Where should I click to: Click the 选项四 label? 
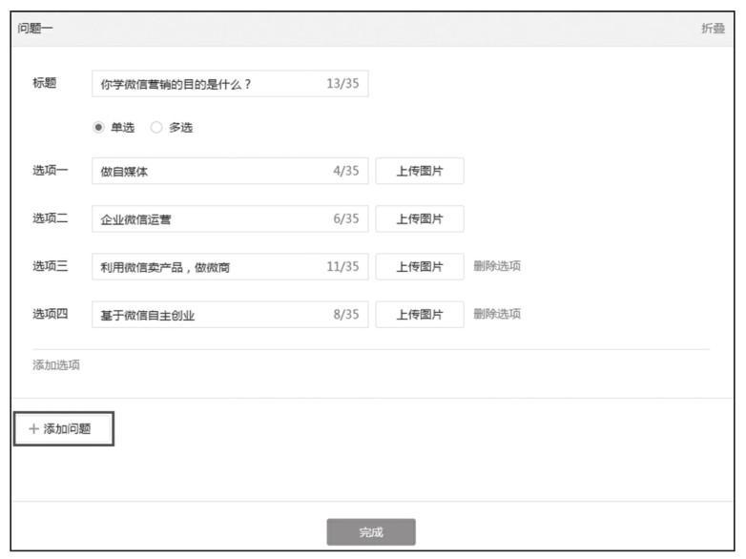[50, 314]
